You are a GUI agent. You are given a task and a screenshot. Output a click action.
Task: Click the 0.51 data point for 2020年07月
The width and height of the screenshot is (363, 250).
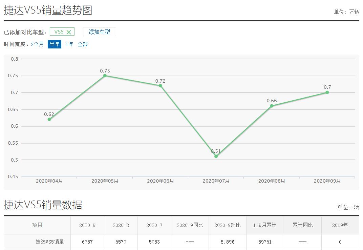coord(216,156)
